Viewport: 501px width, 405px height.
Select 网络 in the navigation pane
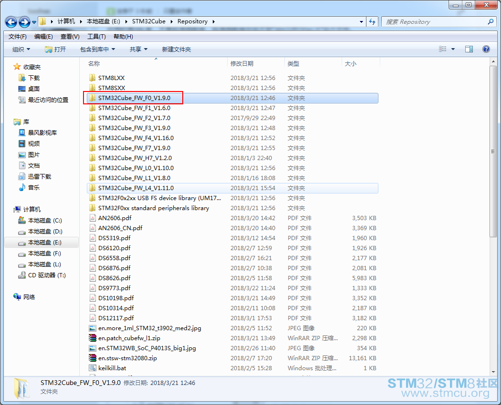point(29,297)
